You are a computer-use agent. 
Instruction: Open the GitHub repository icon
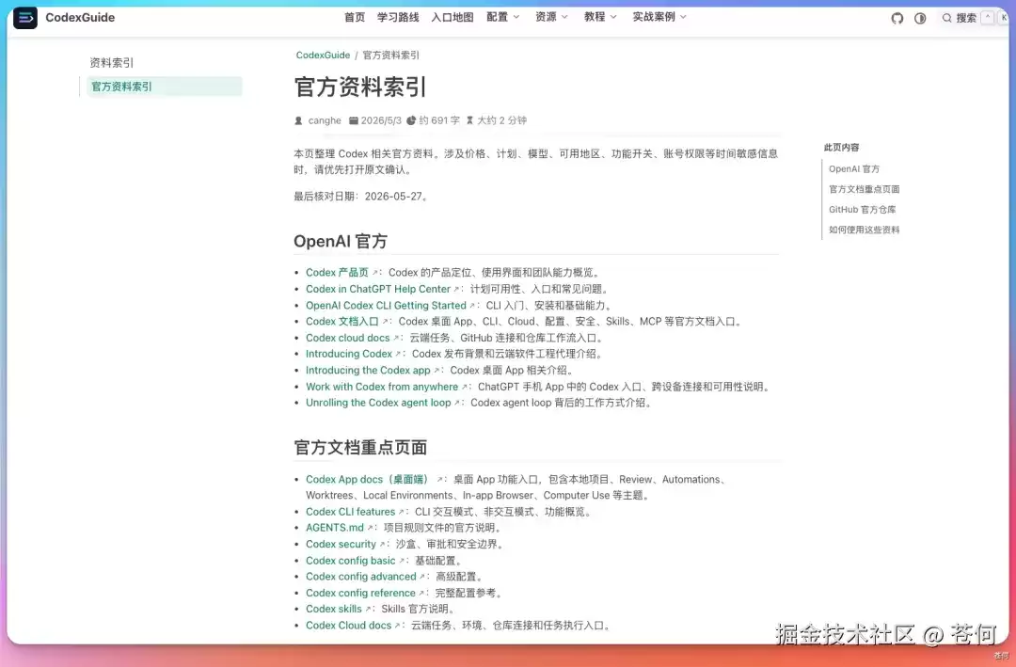click(897, 18)
